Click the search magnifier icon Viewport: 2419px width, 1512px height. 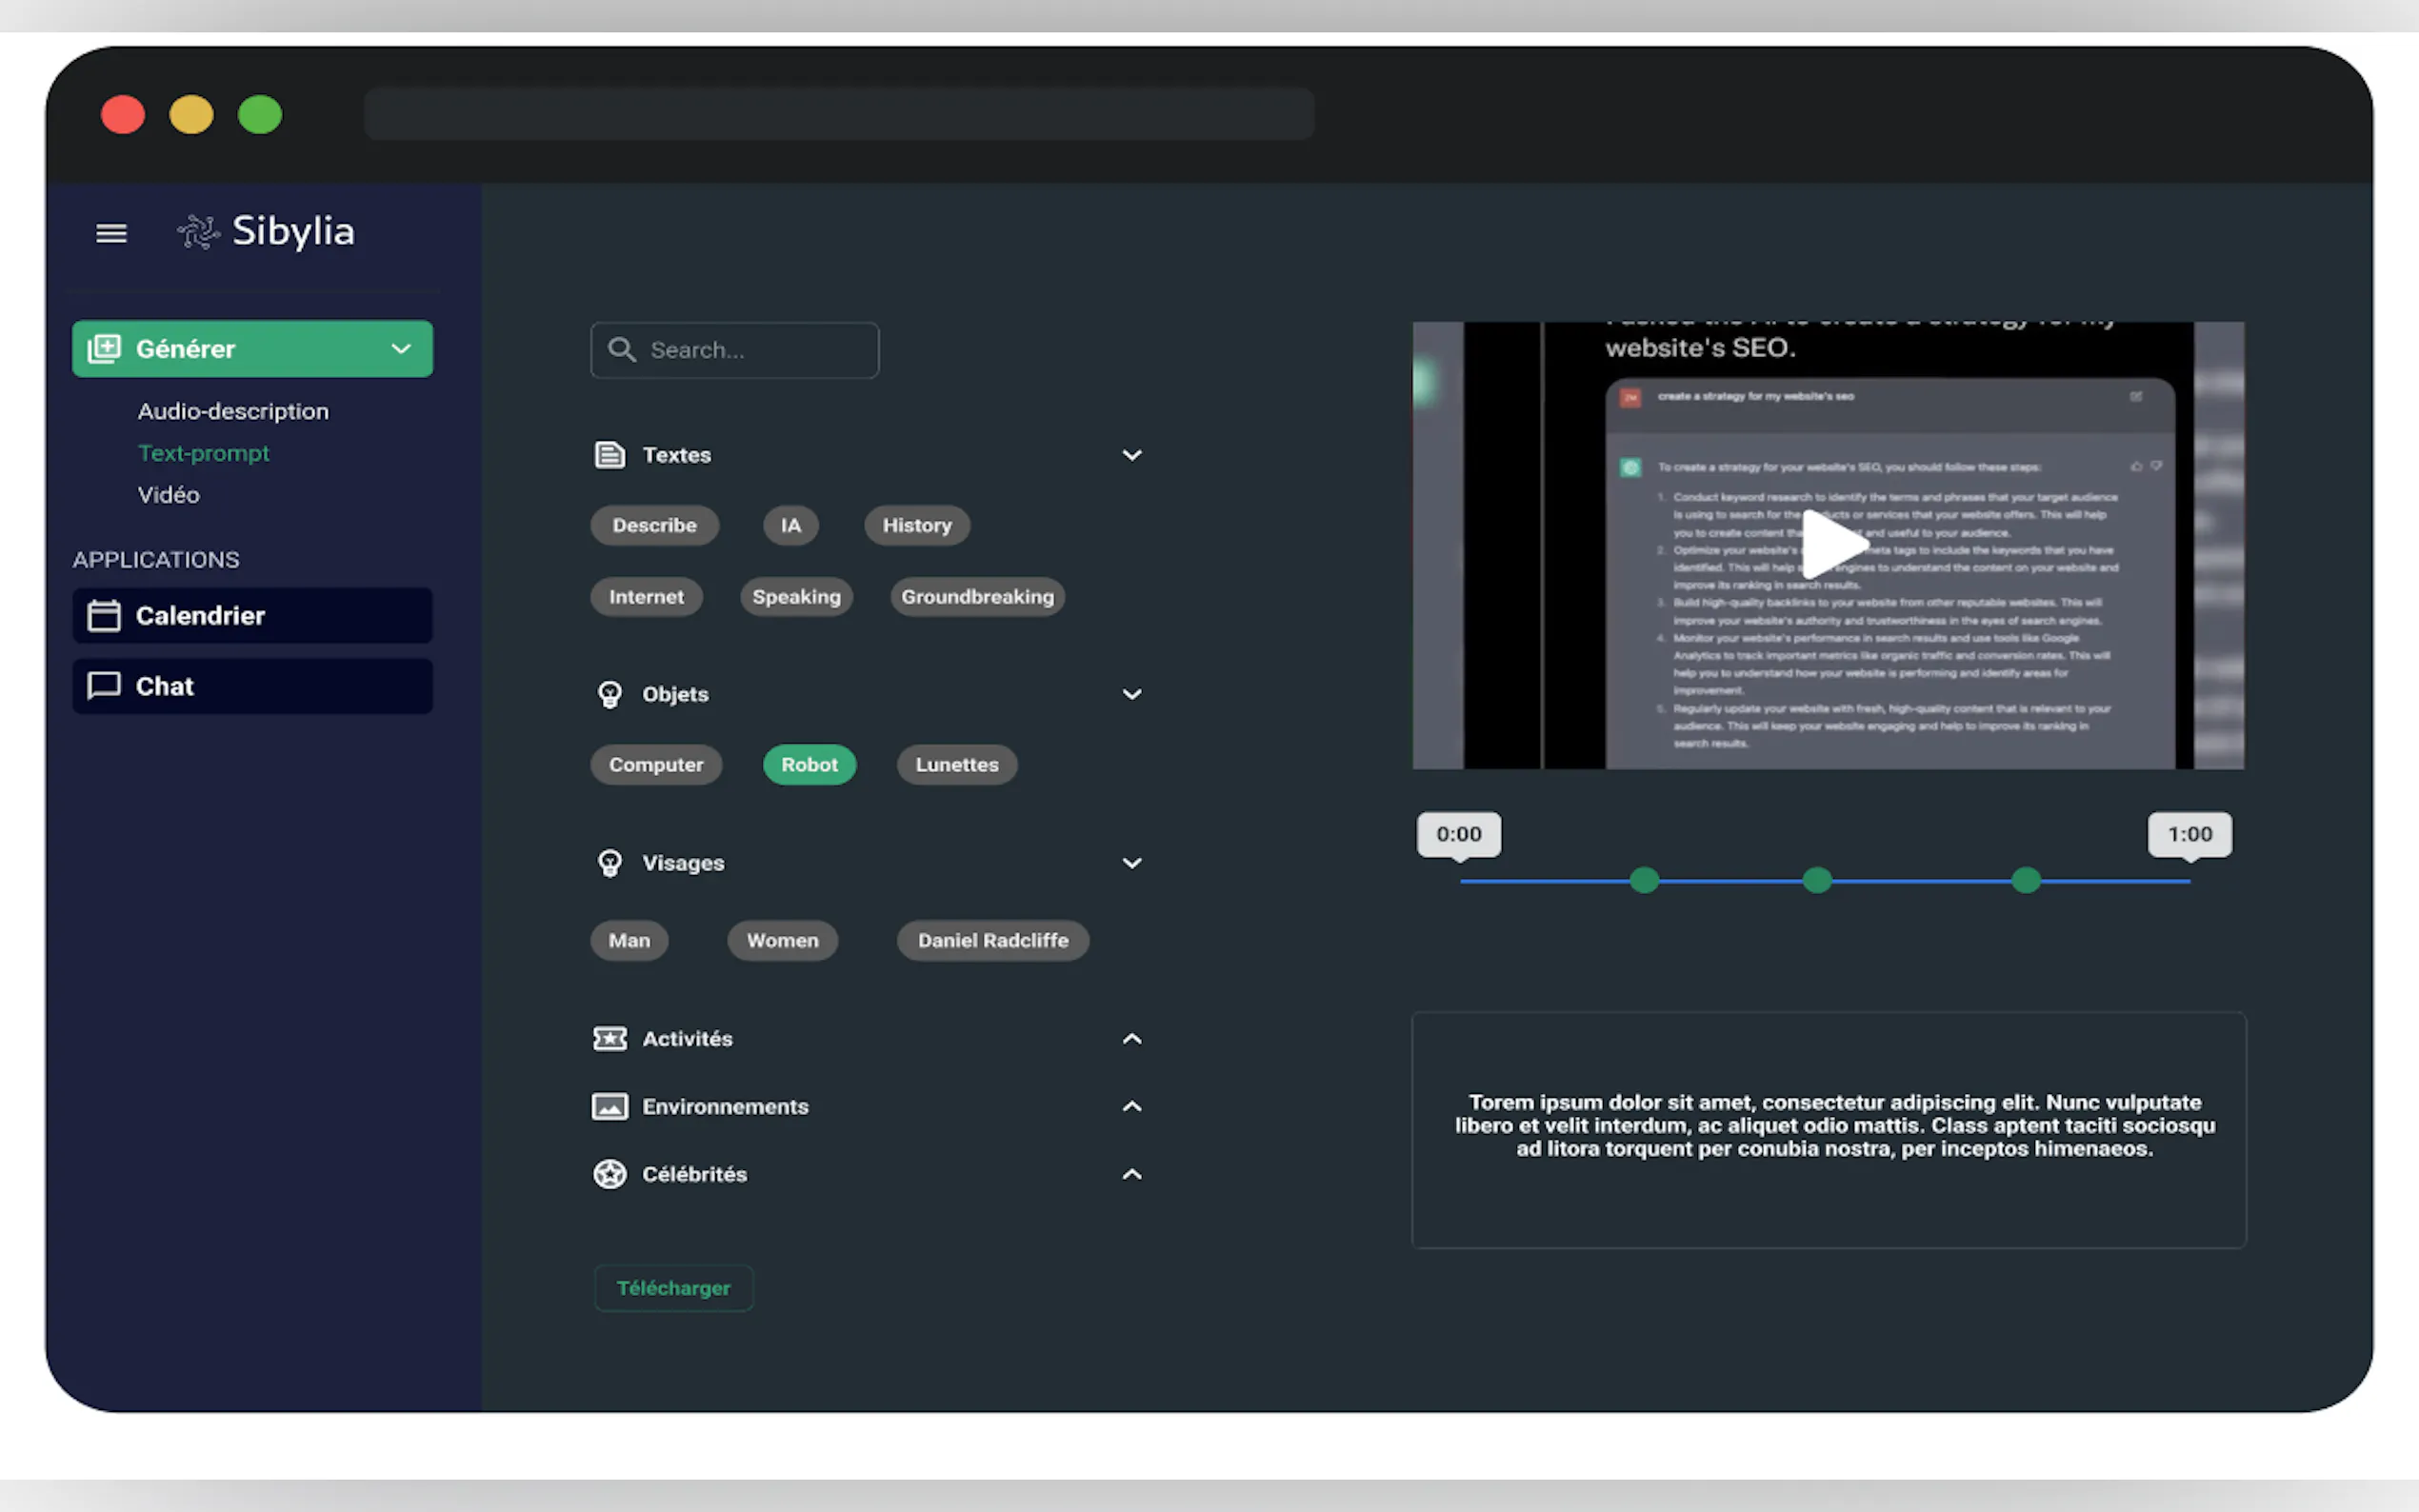(622, 349)
